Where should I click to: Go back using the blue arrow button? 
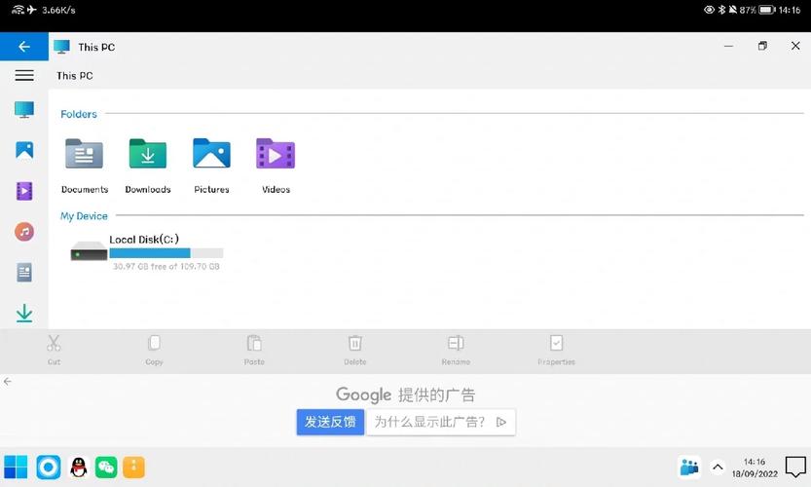[24, 47]
